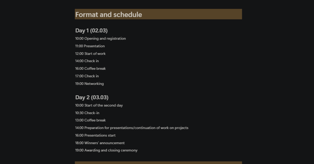Click the 17:00 Check in entry

[x=87, y=76]
